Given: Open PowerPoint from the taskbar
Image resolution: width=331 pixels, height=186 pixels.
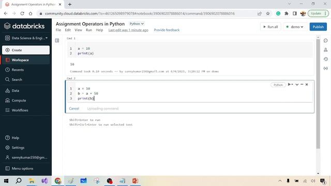Looking at the screenshot, I should [136, 181].
